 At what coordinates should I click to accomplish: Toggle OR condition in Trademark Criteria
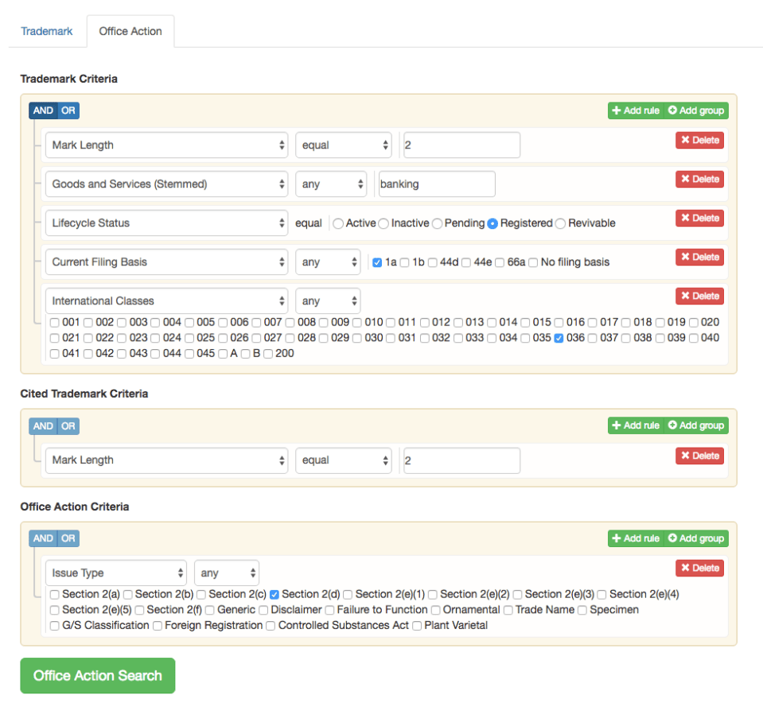[x=68, y=111]
